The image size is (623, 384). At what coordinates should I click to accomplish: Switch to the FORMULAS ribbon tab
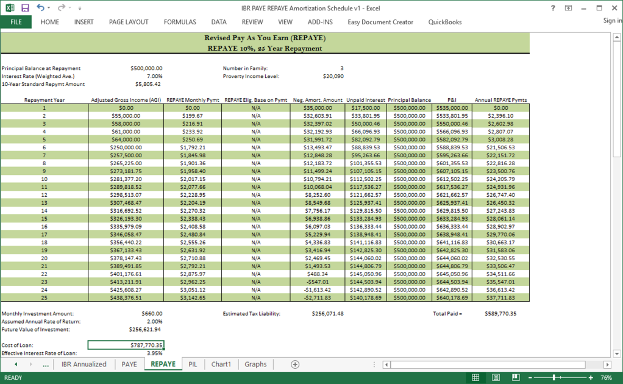[180, 22]
